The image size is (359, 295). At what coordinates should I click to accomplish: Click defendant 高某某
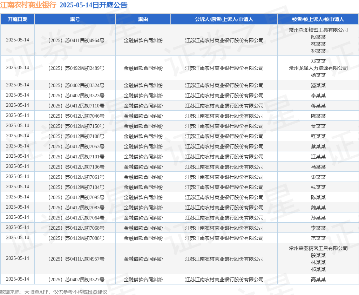tap(318, 280)
